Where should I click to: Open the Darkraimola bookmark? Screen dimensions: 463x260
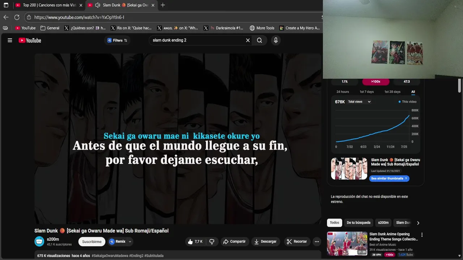click(x=224, y=28)
